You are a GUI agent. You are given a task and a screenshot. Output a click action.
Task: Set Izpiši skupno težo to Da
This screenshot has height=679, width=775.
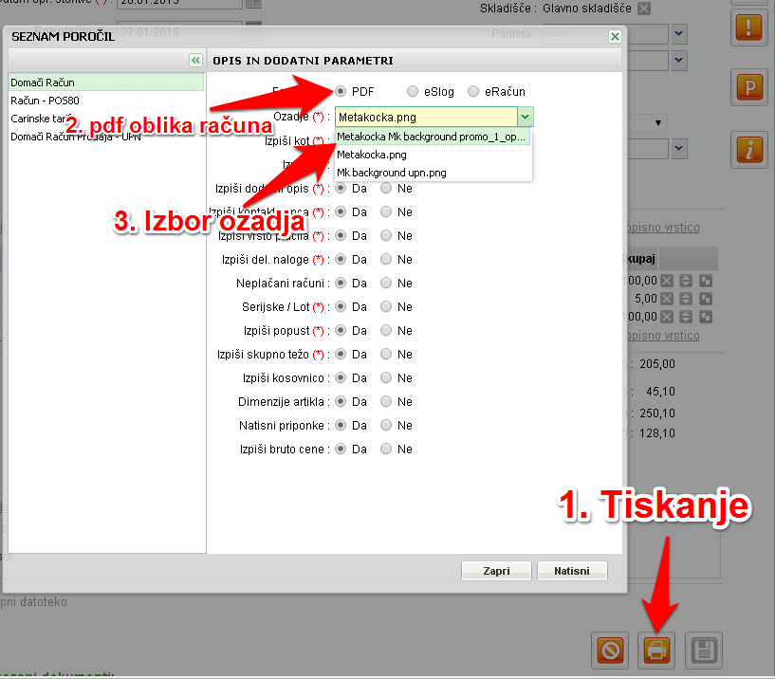click(341, 354)
